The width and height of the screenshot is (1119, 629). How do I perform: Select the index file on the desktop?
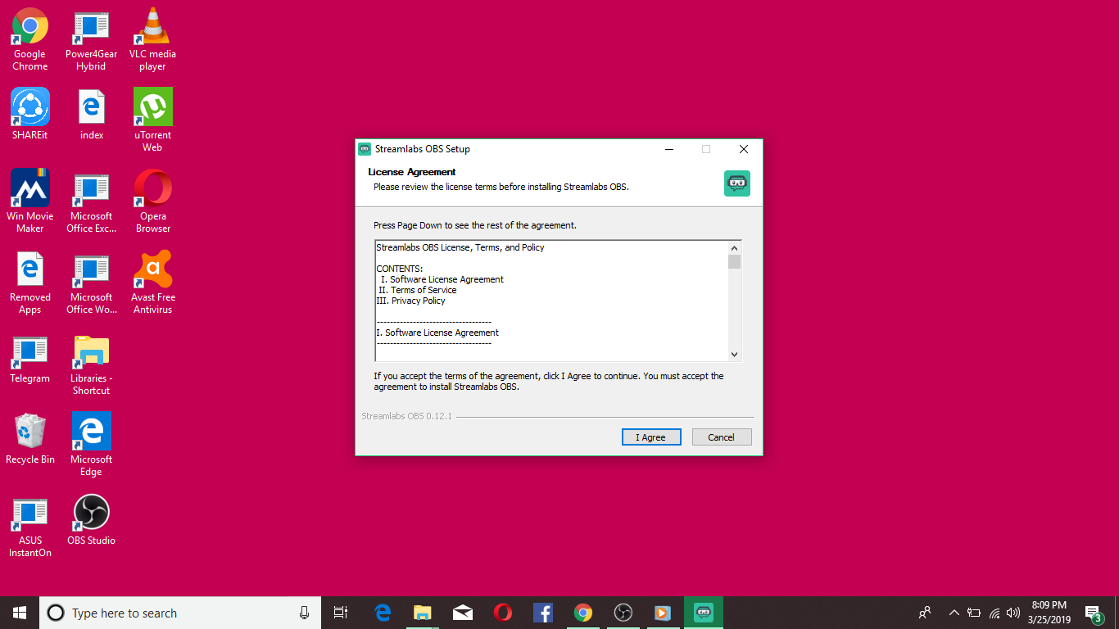[91, 115]
